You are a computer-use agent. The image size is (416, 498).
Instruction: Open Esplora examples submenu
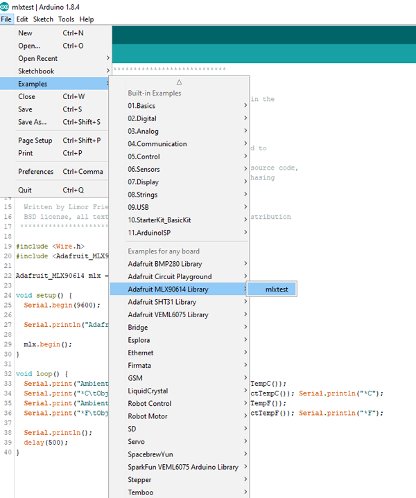point(180,340)
